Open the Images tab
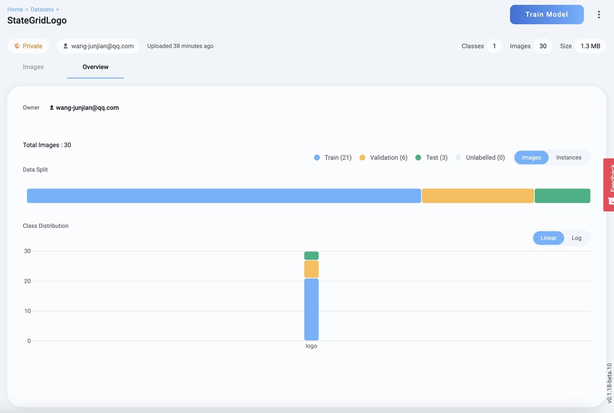The height and width of the screenshot is (413, 614). pyautogui.click(x=33, y=67)
